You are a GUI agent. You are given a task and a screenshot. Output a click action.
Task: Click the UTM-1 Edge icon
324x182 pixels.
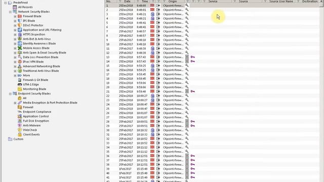tap(20, 84)
